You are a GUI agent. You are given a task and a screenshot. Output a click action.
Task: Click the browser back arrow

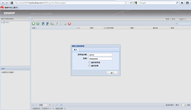[3, 3]
